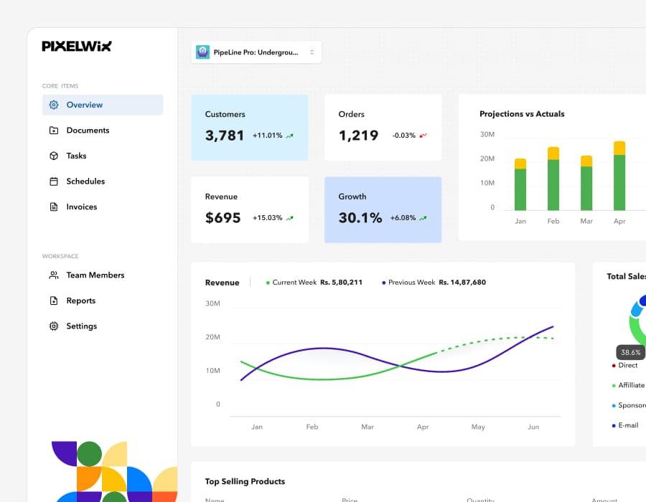Click the Rs. 5,80,211 value

click(342, 283)
